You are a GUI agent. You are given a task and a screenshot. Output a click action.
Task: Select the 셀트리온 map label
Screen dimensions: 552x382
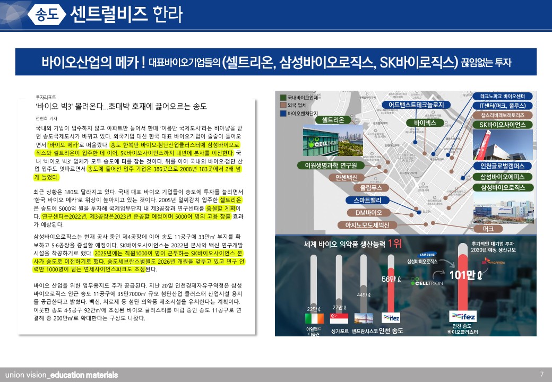point(333,120)
